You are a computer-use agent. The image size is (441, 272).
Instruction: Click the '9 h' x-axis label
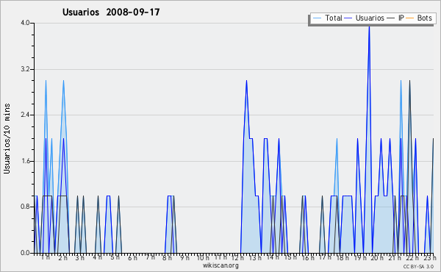point(184,257)
